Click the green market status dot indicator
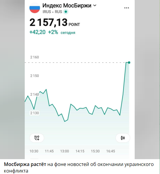The image size is (160, 174). click(x=66, y=12)
